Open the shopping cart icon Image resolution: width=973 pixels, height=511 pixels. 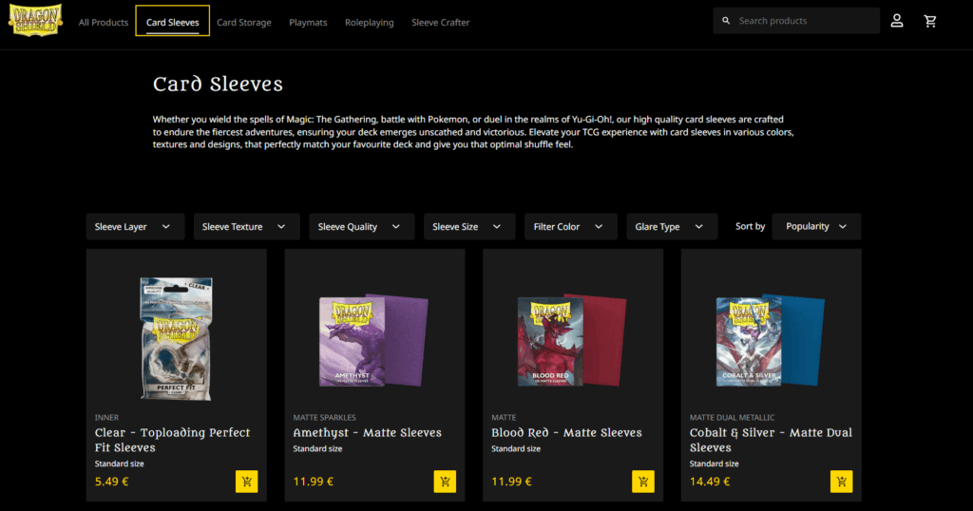point(929,21)
